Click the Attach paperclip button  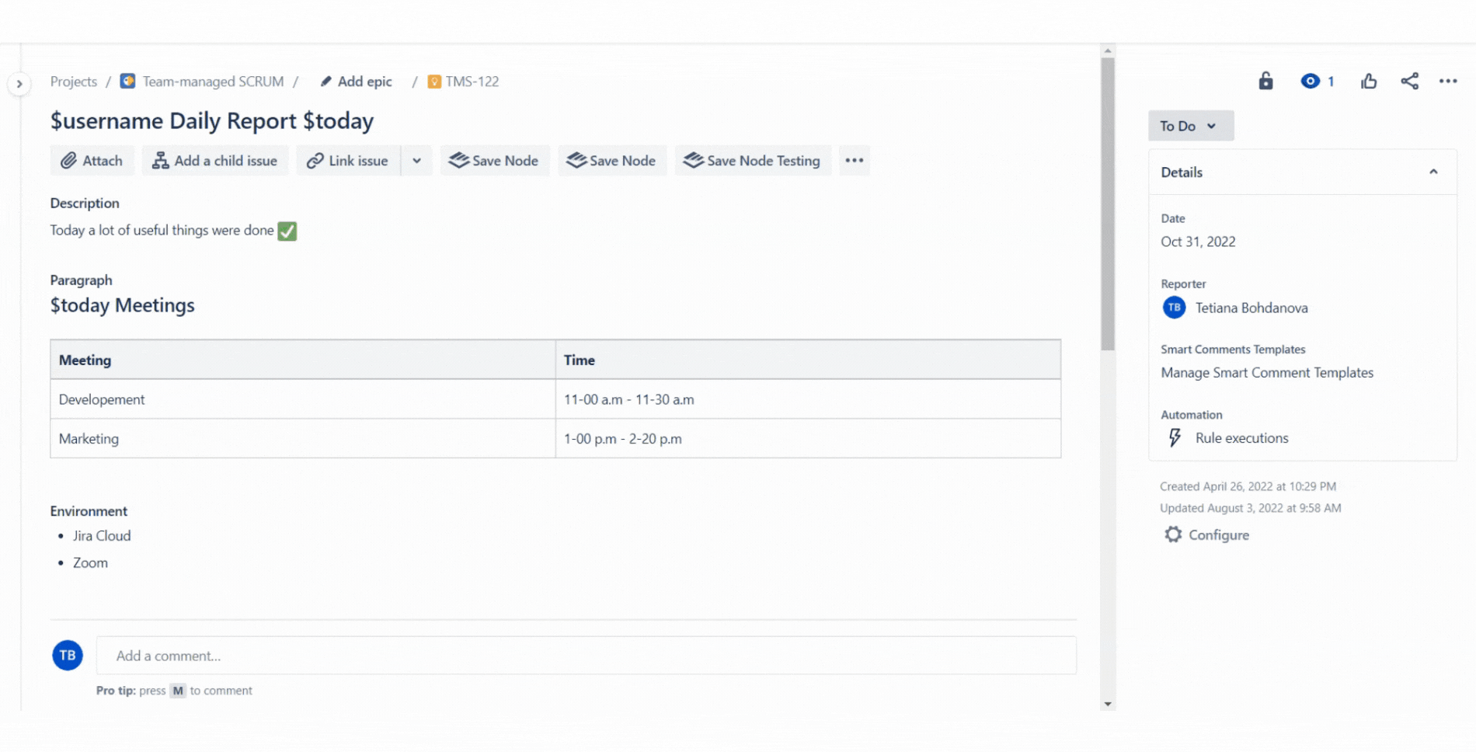[92, 161]
